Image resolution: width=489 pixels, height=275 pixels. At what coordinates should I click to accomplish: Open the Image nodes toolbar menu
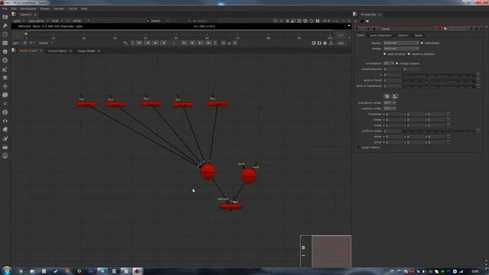tap(5, 17)
